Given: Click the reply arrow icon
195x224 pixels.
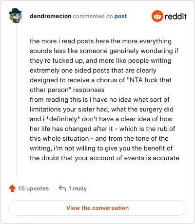Looking at the screenshot, I should 62,188.
